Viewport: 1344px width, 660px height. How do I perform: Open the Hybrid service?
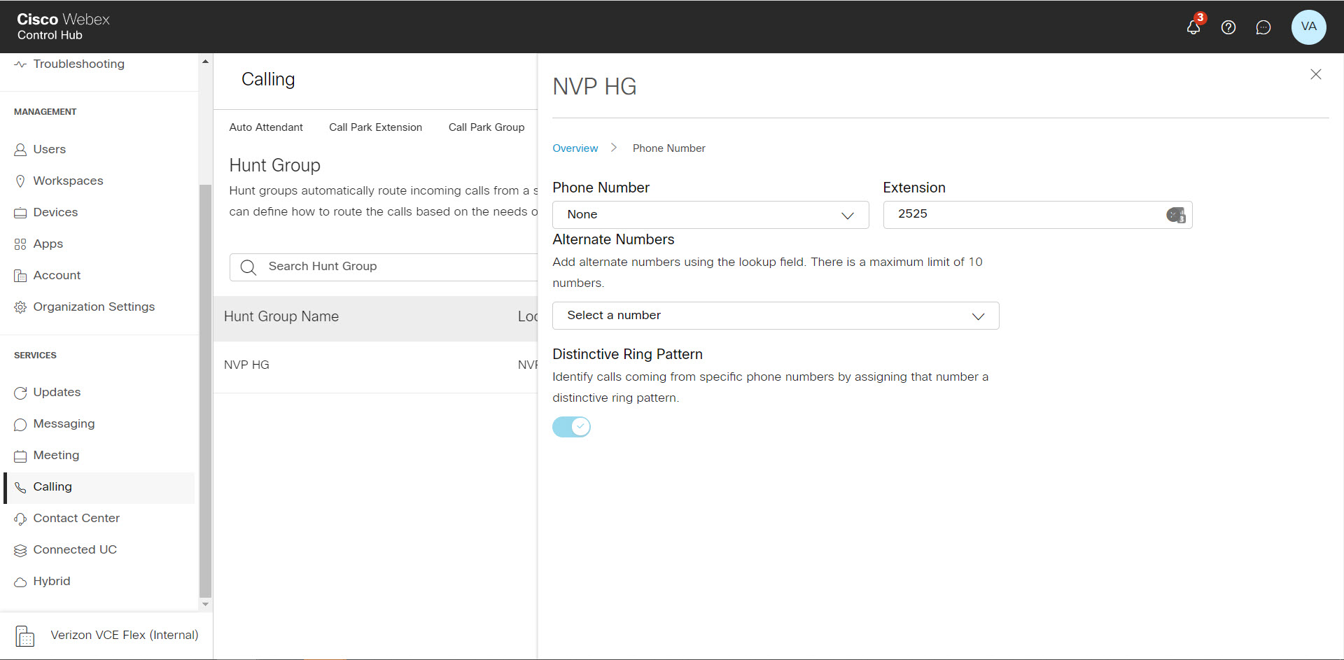click(52, 581)
